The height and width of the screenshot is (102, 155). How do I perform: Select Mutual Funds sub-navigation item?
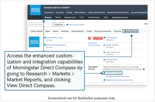pyautogui.click(x=70, y=17)
